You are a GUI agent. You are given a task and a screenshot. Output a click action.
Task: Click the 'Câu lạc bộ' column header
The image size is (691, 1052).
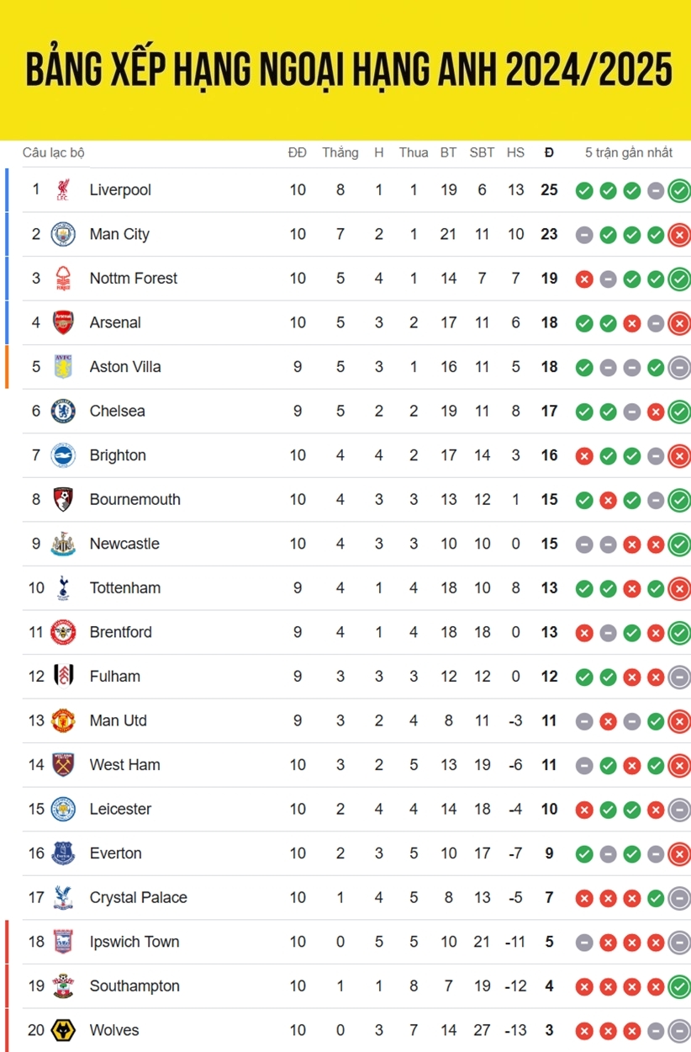pyautogui.click(x=54, y=152)
